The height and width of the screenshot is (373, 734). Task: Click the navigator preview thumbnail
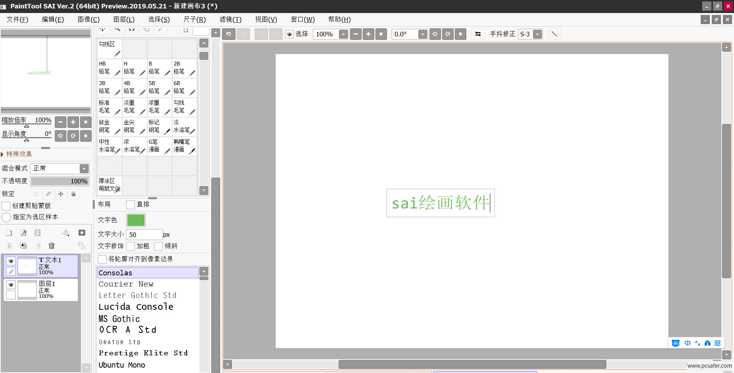[46, 72]
